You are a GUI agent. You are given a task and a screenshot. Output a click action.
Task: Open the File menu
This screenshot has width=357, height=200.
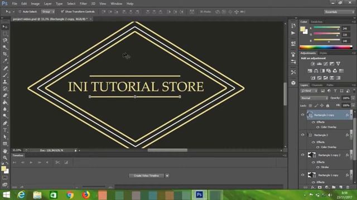coord(15,4)
